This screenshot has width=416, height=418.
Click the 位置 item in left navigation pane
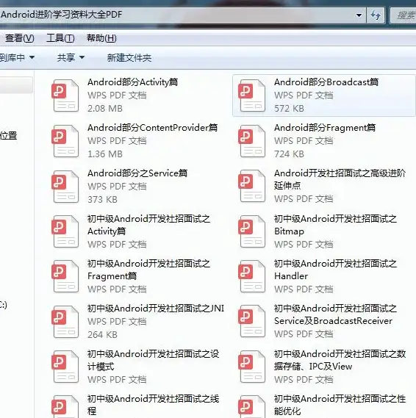coord(8,136)
